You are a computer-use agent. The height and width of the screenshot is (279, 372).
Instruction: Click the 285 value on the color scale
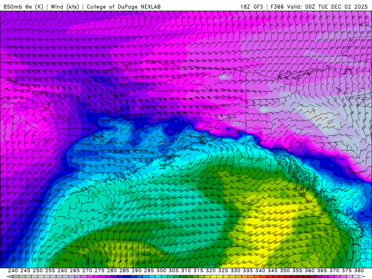click(x=124, y=271)
